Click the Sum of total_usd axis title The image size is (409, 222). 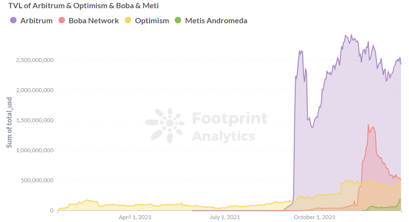pos(9,123)
